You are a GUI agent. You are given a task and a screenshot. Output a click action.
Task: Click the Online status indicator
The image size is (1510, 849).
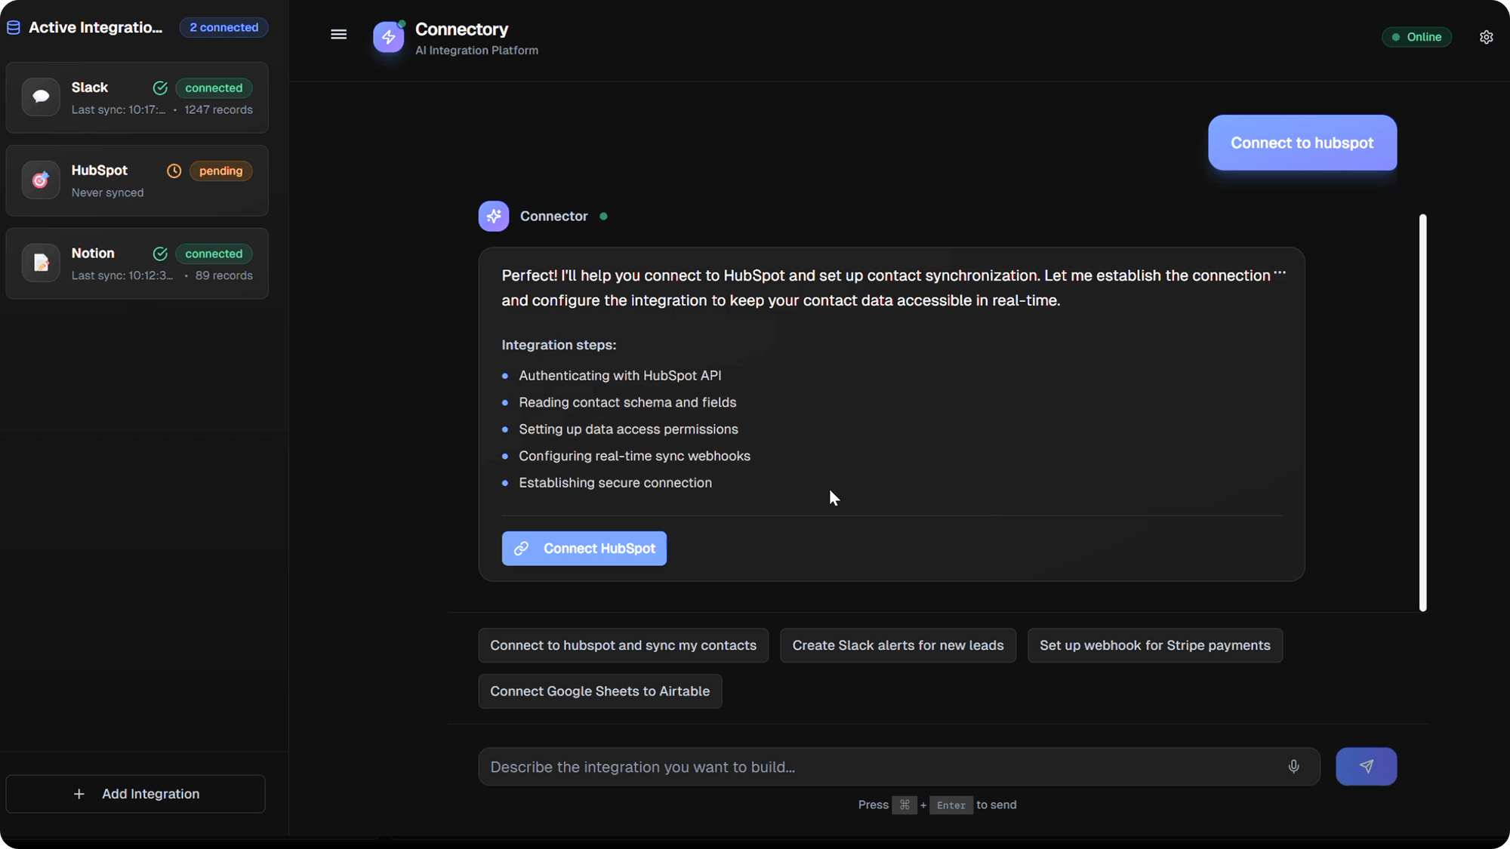point(1416,37)
